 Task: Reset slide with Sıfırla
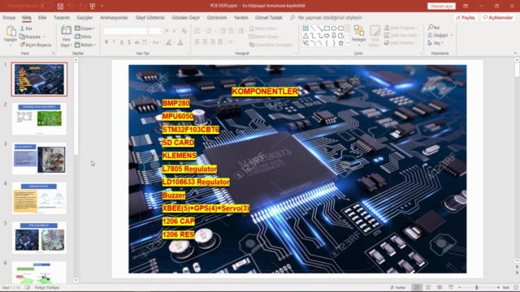pos(83,36)
